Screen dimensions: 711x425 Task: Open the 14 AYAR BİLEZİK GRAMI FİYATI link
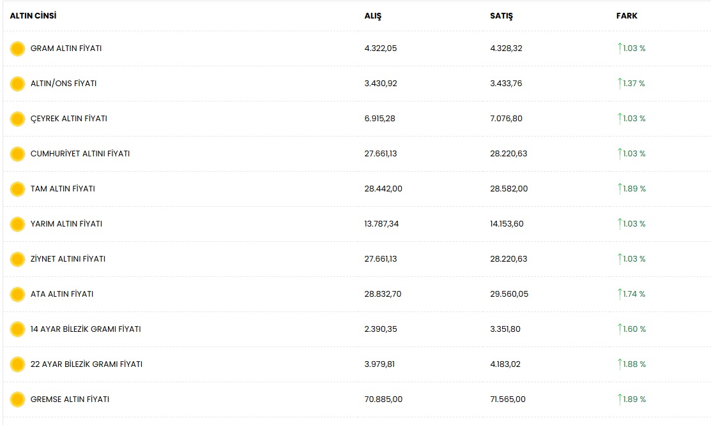(86, 329)
